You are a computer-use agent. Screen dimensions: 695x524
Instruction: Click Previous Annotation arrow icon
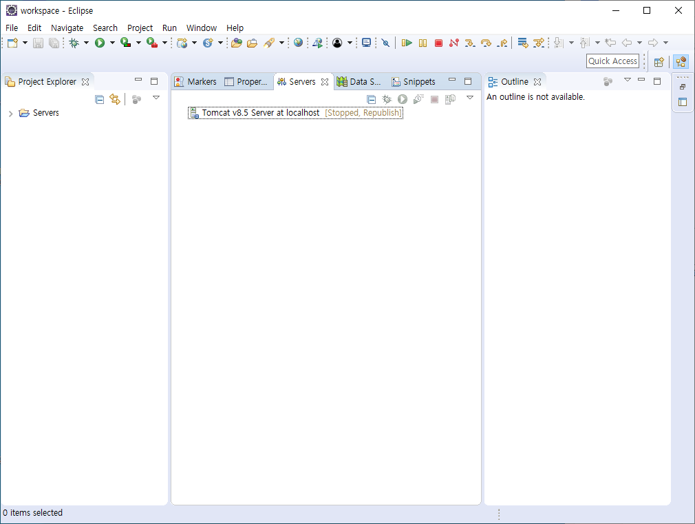(x=585, y=43)
